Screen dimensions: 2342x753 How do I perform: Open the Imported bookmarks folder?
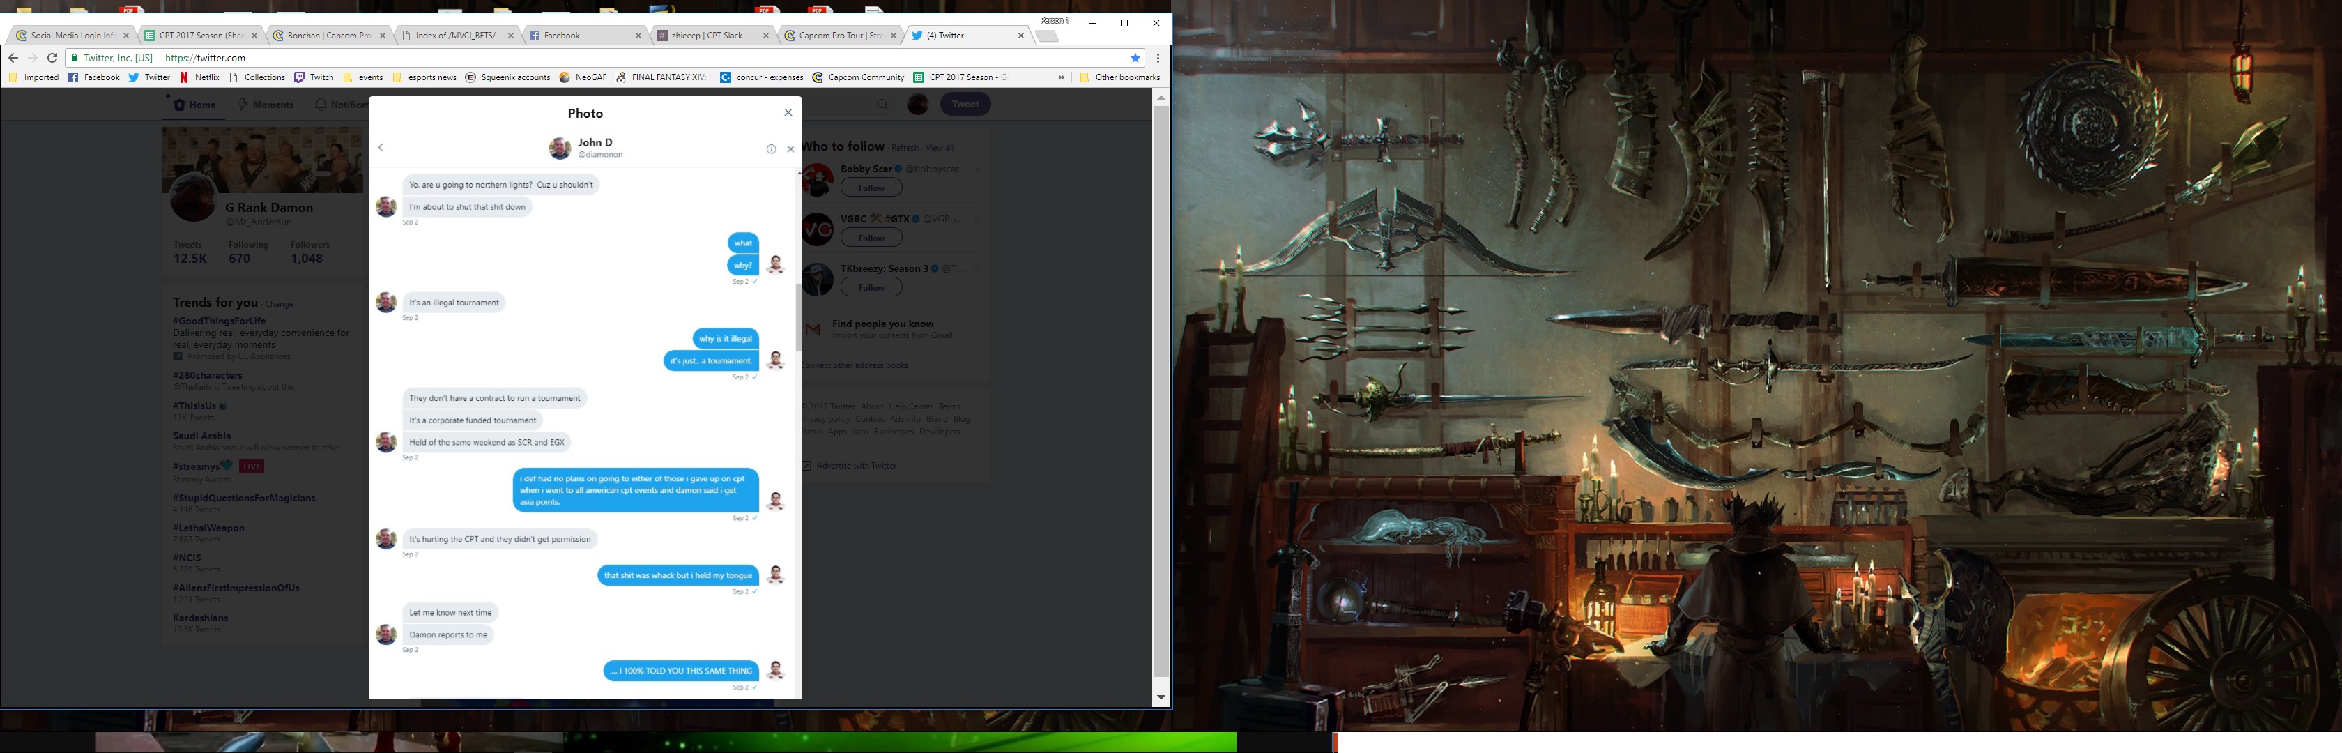pyautogui.click(x=33, y=77)
